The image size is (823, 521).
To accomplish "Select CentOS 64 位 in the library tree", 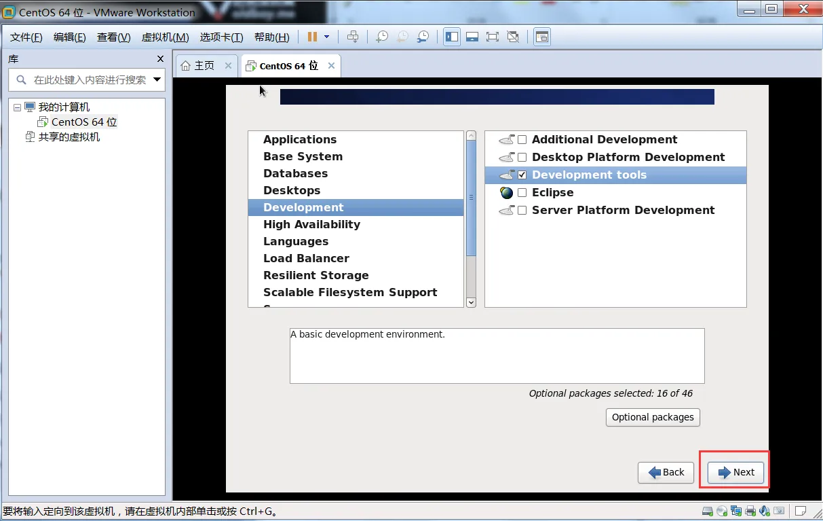I will (x=84, y=122).
